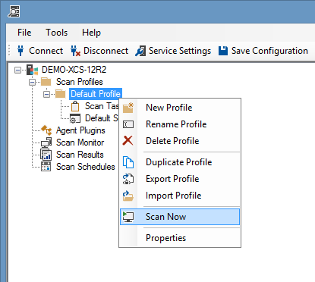Viewport: 315px width, 282px height.
Task: Click the Disconnect toolbar label
Action: pyautogui.click(x=106, y=51)
